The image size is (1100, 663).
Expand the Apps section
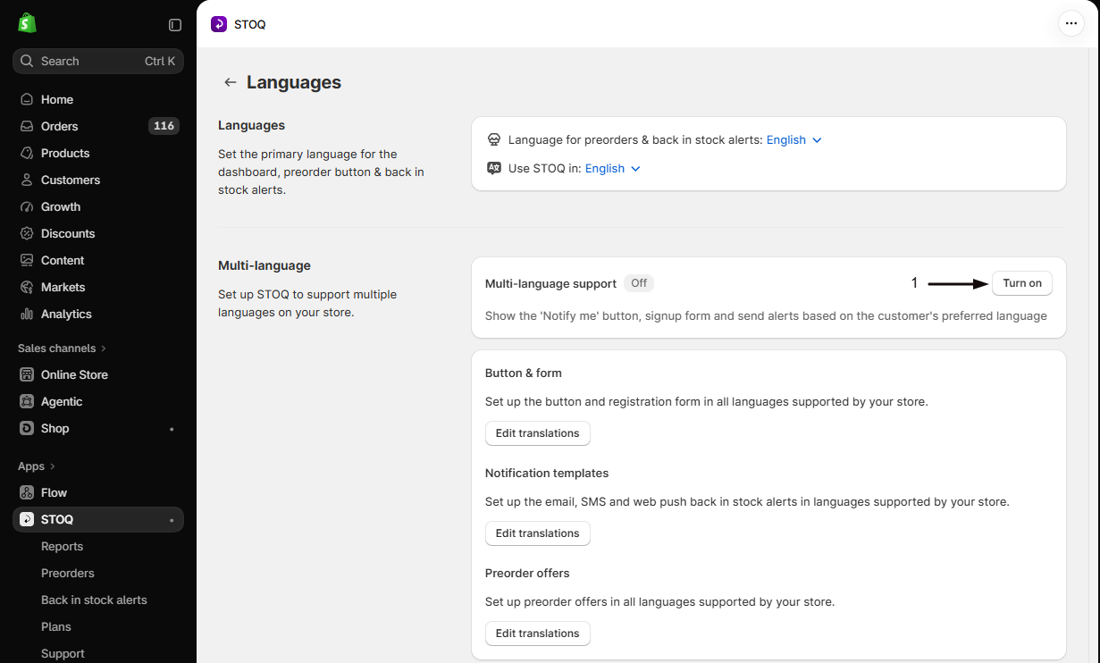tap(37, 466)
